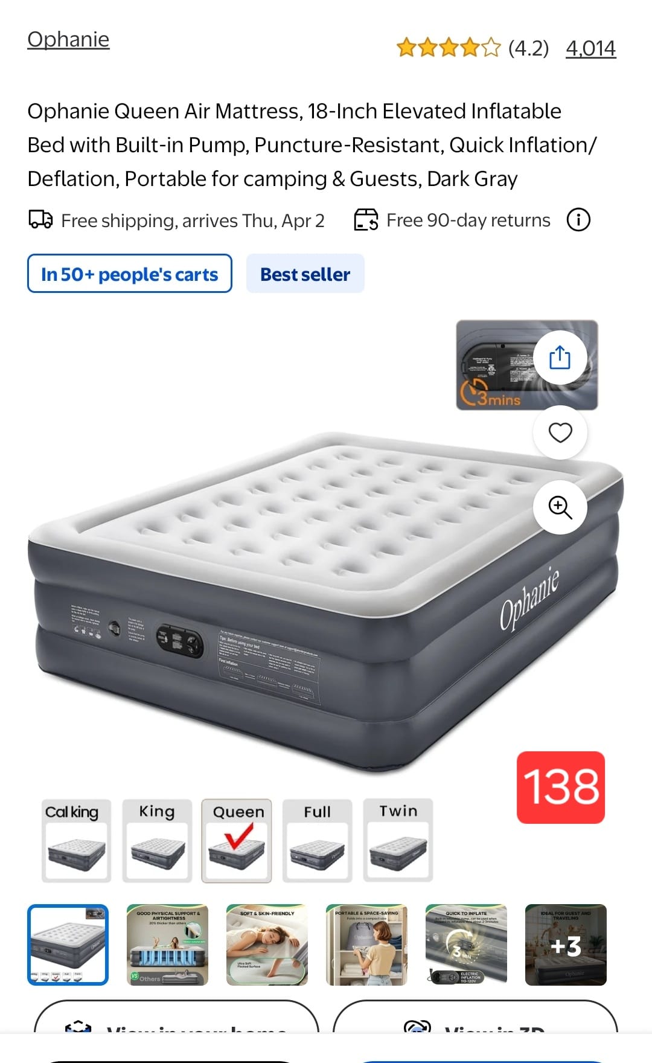Tap the magnifier zoom icon on the image
Viewport: 652px width, 1063px height.
click(x=560, y=507)
